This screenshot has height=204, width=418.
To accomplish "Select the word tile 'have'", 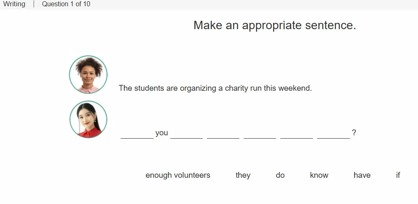I will (x=362, y=175).
